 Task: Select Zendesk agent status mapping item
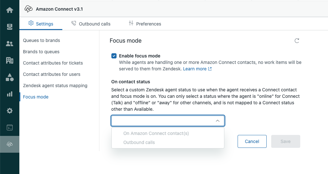click(55, 86)
